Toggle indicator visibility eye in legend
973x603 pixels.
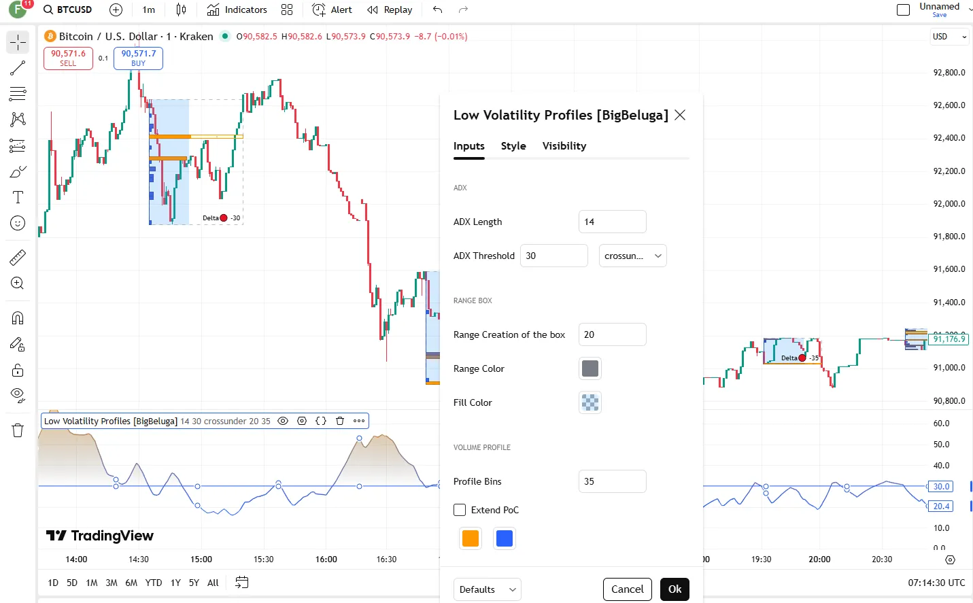point(283,421)
